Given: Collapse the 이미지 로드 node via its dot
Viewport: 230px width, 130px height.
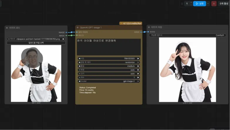Looking at the screenshot, I should click(x=7, y=28).
